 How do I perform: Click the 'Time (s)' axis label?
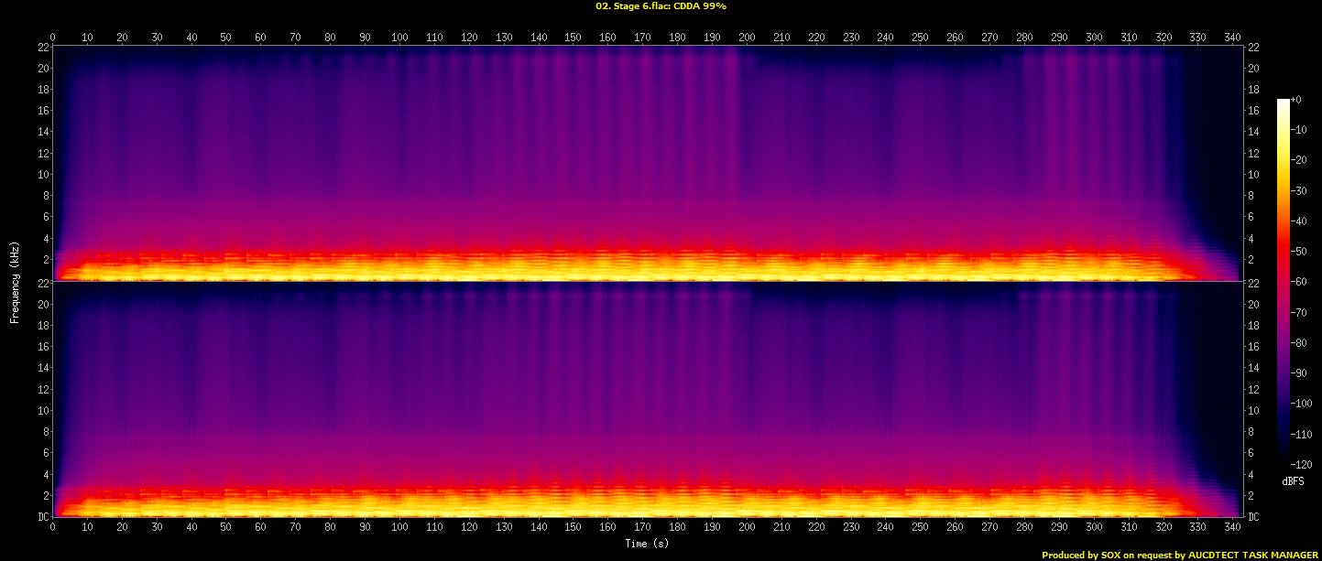pyautogui.click(x=647, y=544)
